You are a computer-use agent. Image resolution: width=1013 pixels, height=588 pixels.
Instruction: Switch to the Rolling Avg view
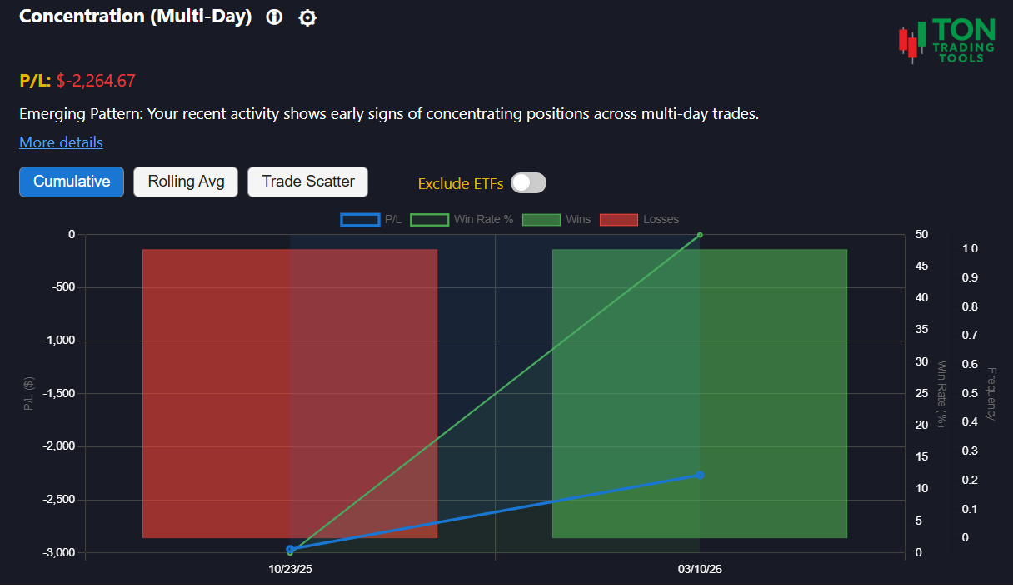tap(185, 182)
